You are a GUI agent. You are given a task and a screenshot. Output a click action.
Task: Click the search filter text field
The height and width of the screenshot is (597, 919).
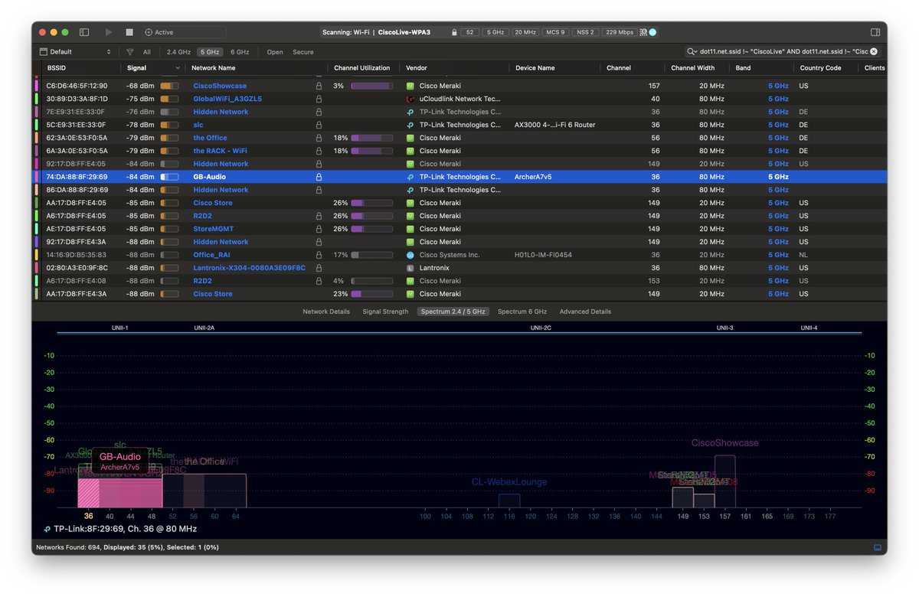(x=783, y=51)
